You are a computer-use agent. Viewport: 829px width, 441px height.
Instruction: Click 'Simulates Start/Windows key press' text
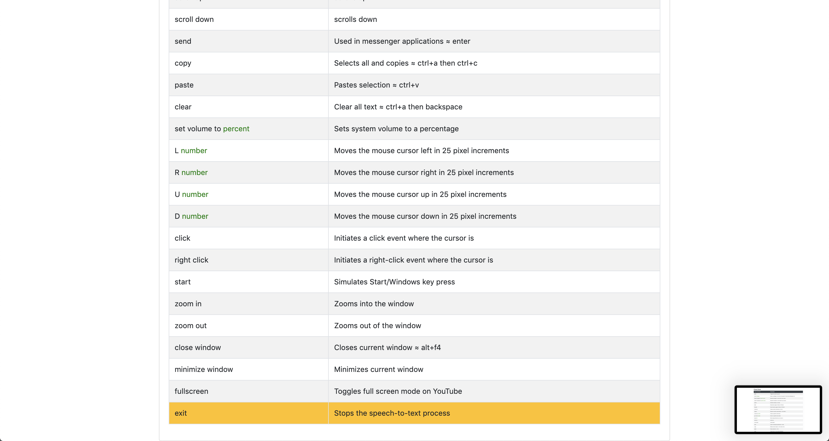394,282
